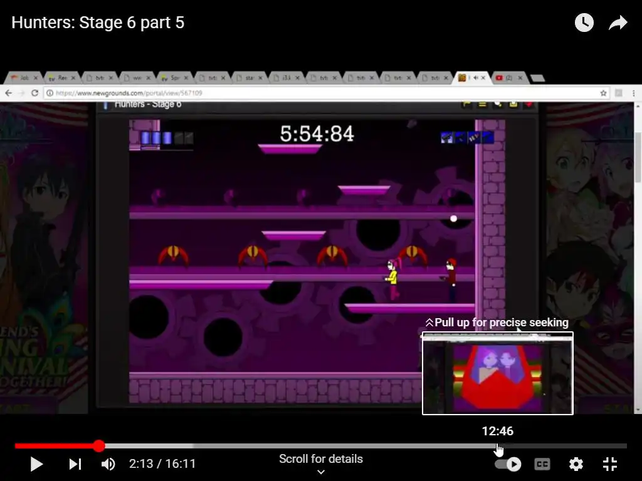Seek the progress bar at 12:46
Viewport: 642px width, 481px height.
[x=497, y=446]
